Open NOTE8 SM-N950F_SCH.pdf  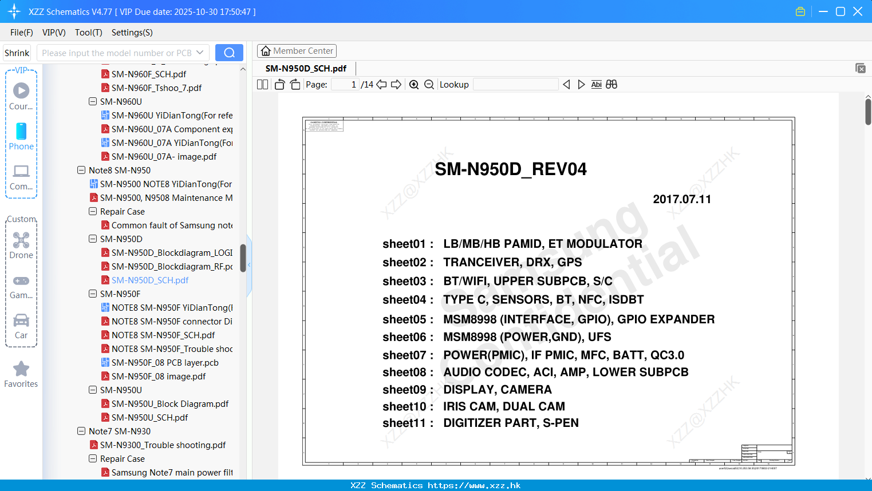coord(163,335)
